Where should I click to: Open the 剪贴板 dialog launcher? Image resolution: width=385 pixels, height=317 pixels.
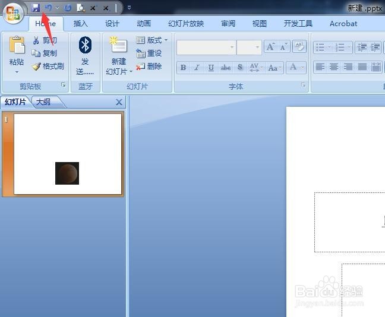pyautogui.click(x=64, y=85)
